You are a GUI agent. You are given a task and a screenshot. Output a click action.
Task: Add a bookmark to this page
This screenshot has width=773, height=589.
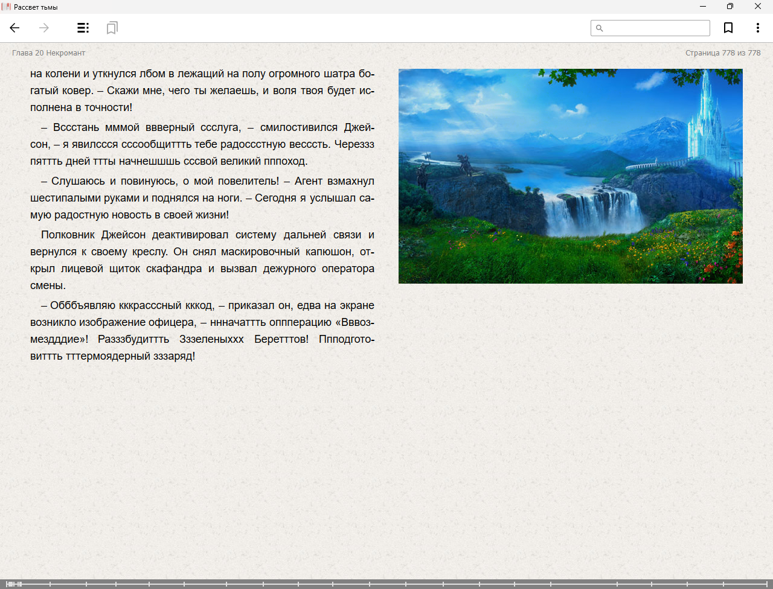click(728, 28)
